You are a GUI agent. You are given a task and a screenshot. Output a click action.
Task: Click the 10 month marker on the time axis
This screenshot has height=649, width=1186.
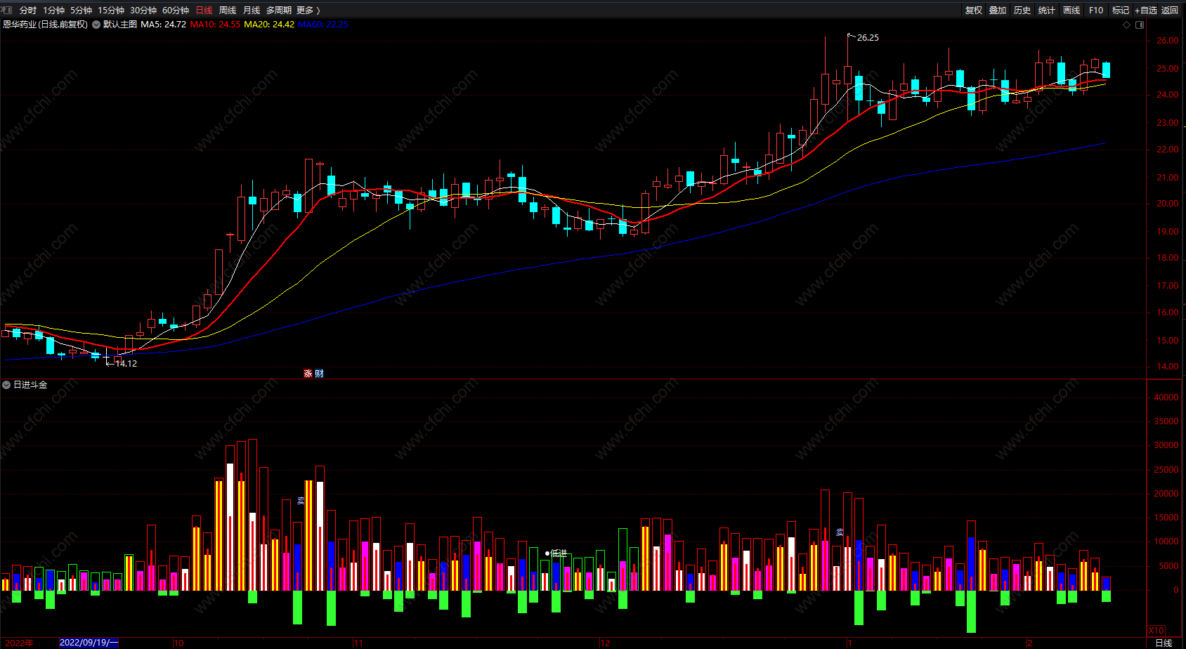(x=178, y=643)
